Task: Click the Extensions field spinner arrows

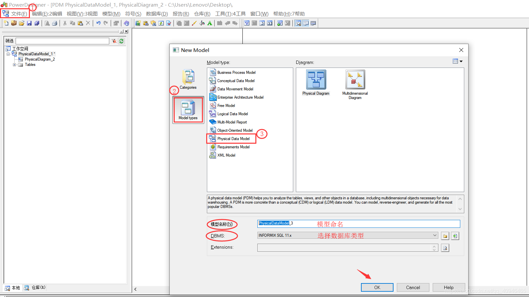Action: tap(434, 248)
